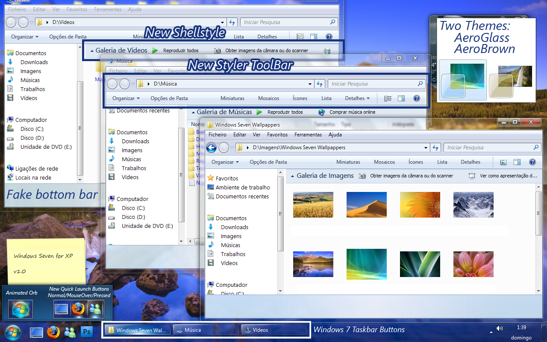The height and width of the screenshot is (342, 547).
Task: Open Ficheiro menu in Wallpapers window
Action: click(x=218, y=135)
